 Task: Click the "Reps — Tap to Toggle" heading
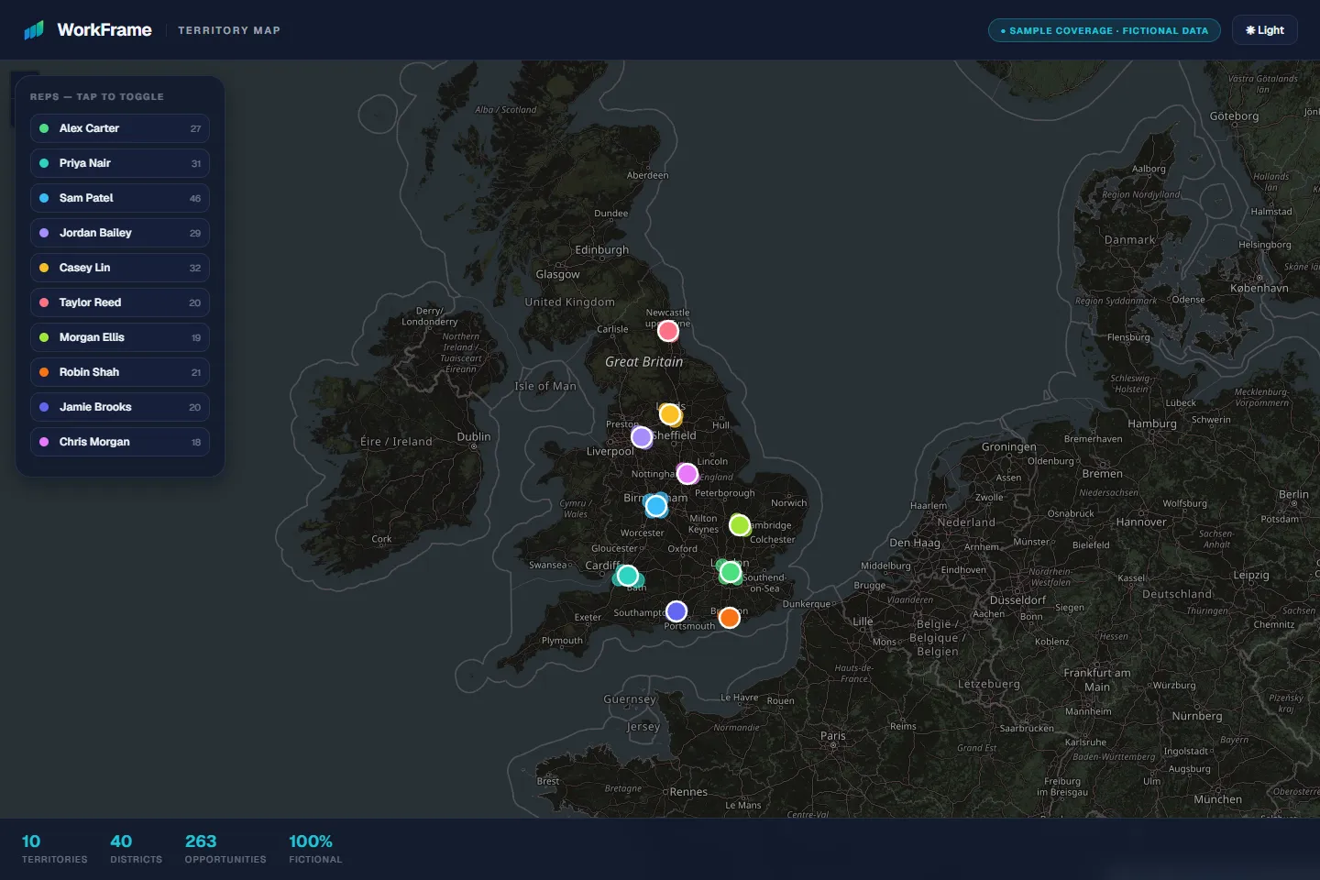pos(97,96)
